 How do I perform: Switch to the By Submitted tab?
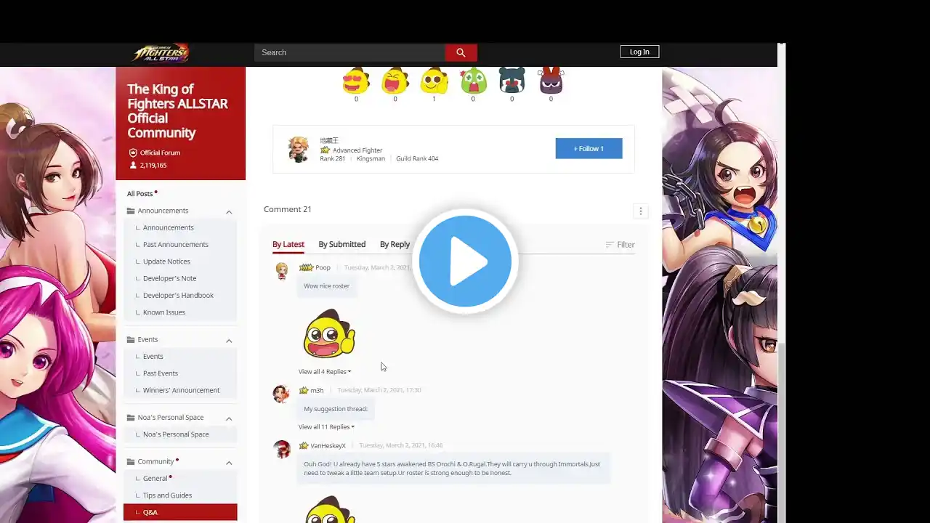click(x=341, y=245)
